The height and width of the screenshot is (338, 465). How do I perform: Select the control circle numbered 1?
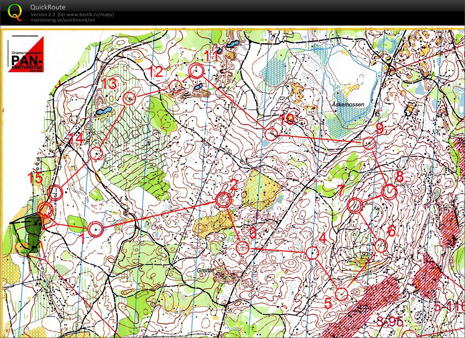point(96,229)
